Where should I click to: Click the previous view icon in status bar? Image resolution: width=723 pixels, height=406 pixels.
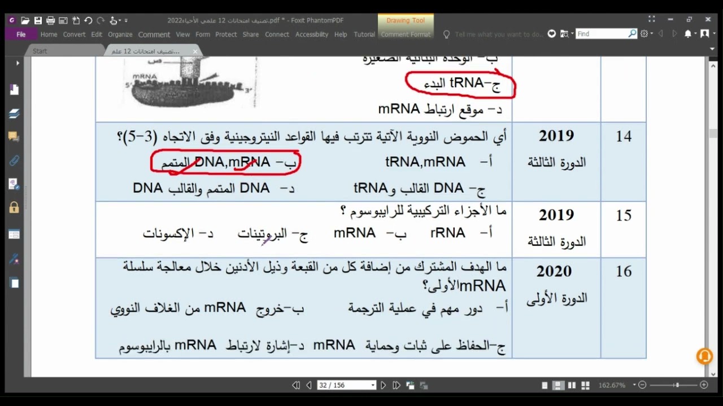tap(410, 385)
